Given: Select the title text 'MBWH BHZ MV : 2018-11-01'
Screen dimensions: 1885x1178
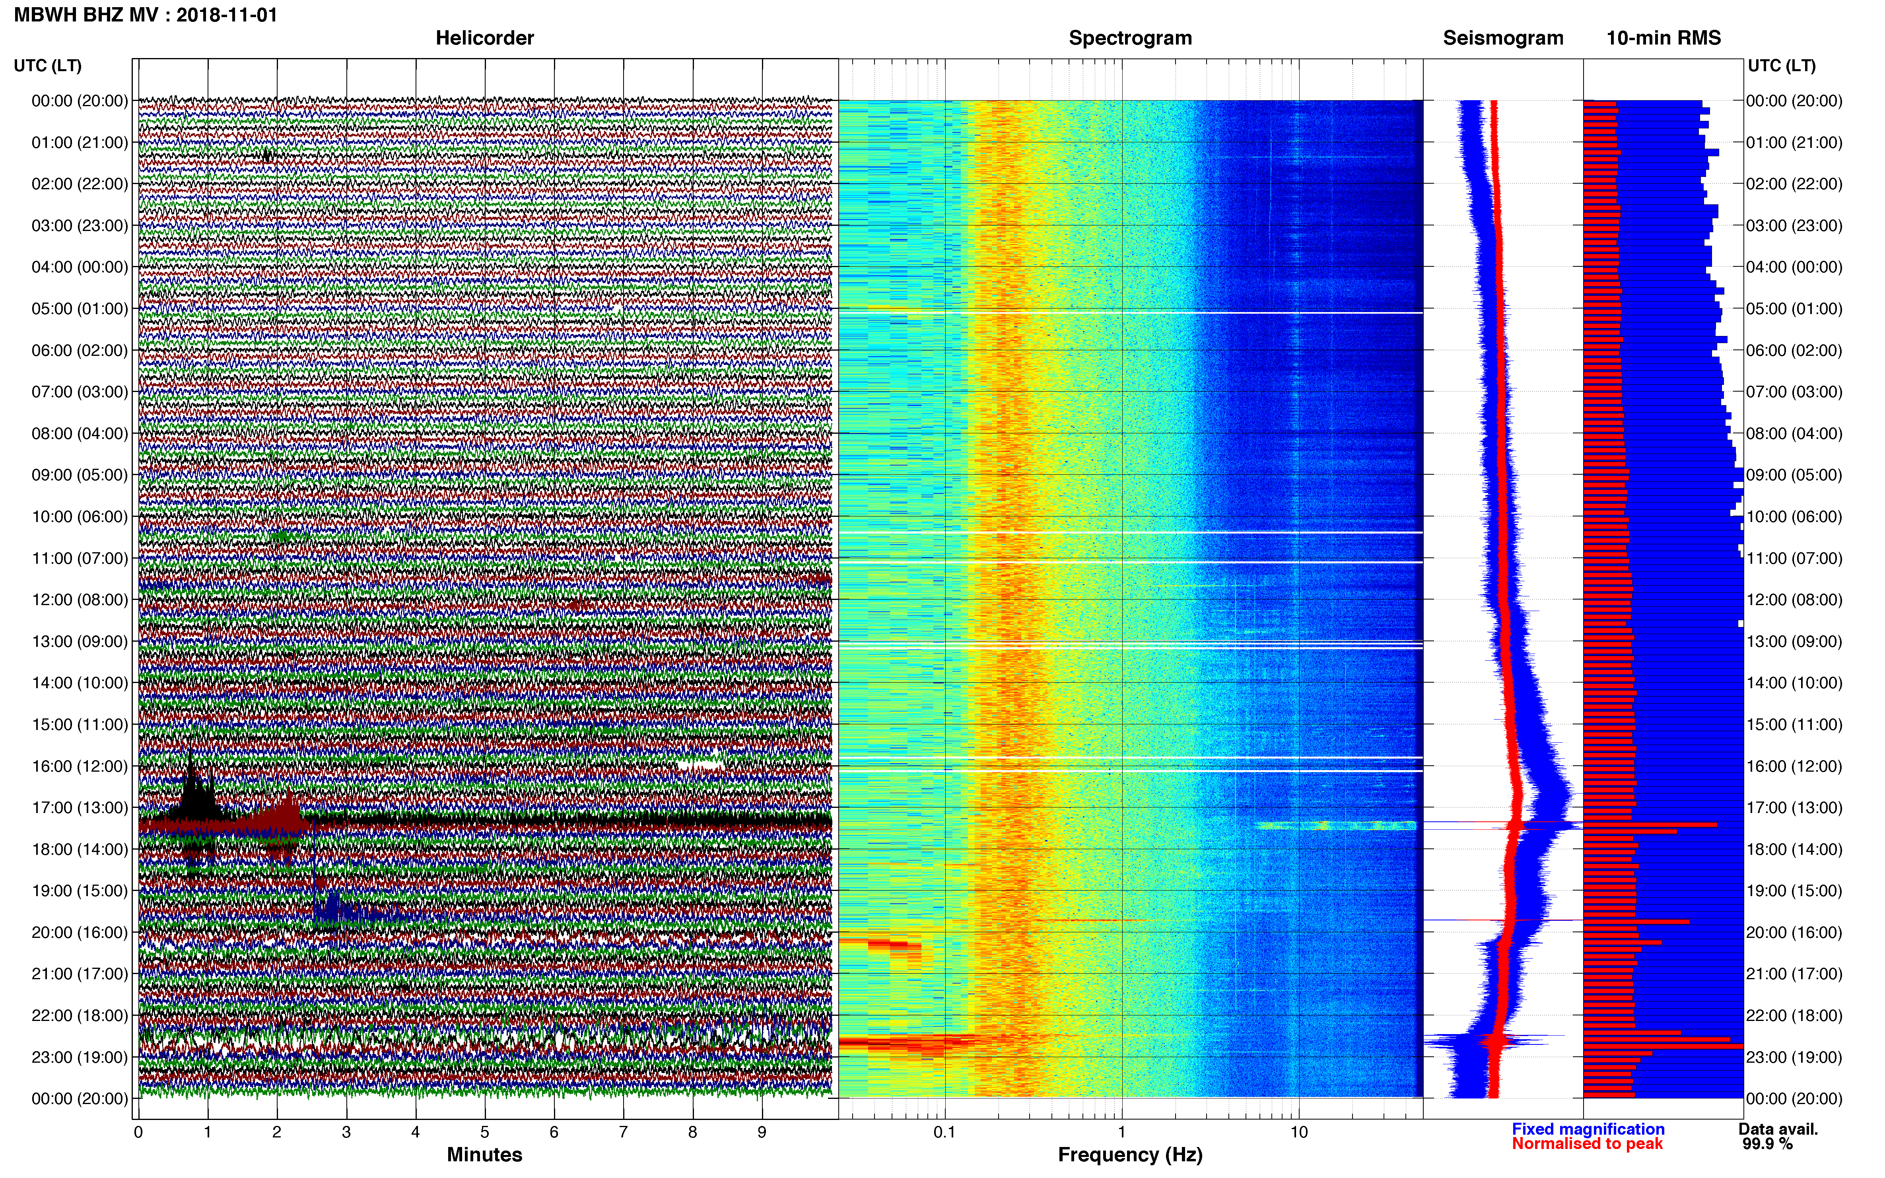Looking at the screenshot, I should 146,15.
